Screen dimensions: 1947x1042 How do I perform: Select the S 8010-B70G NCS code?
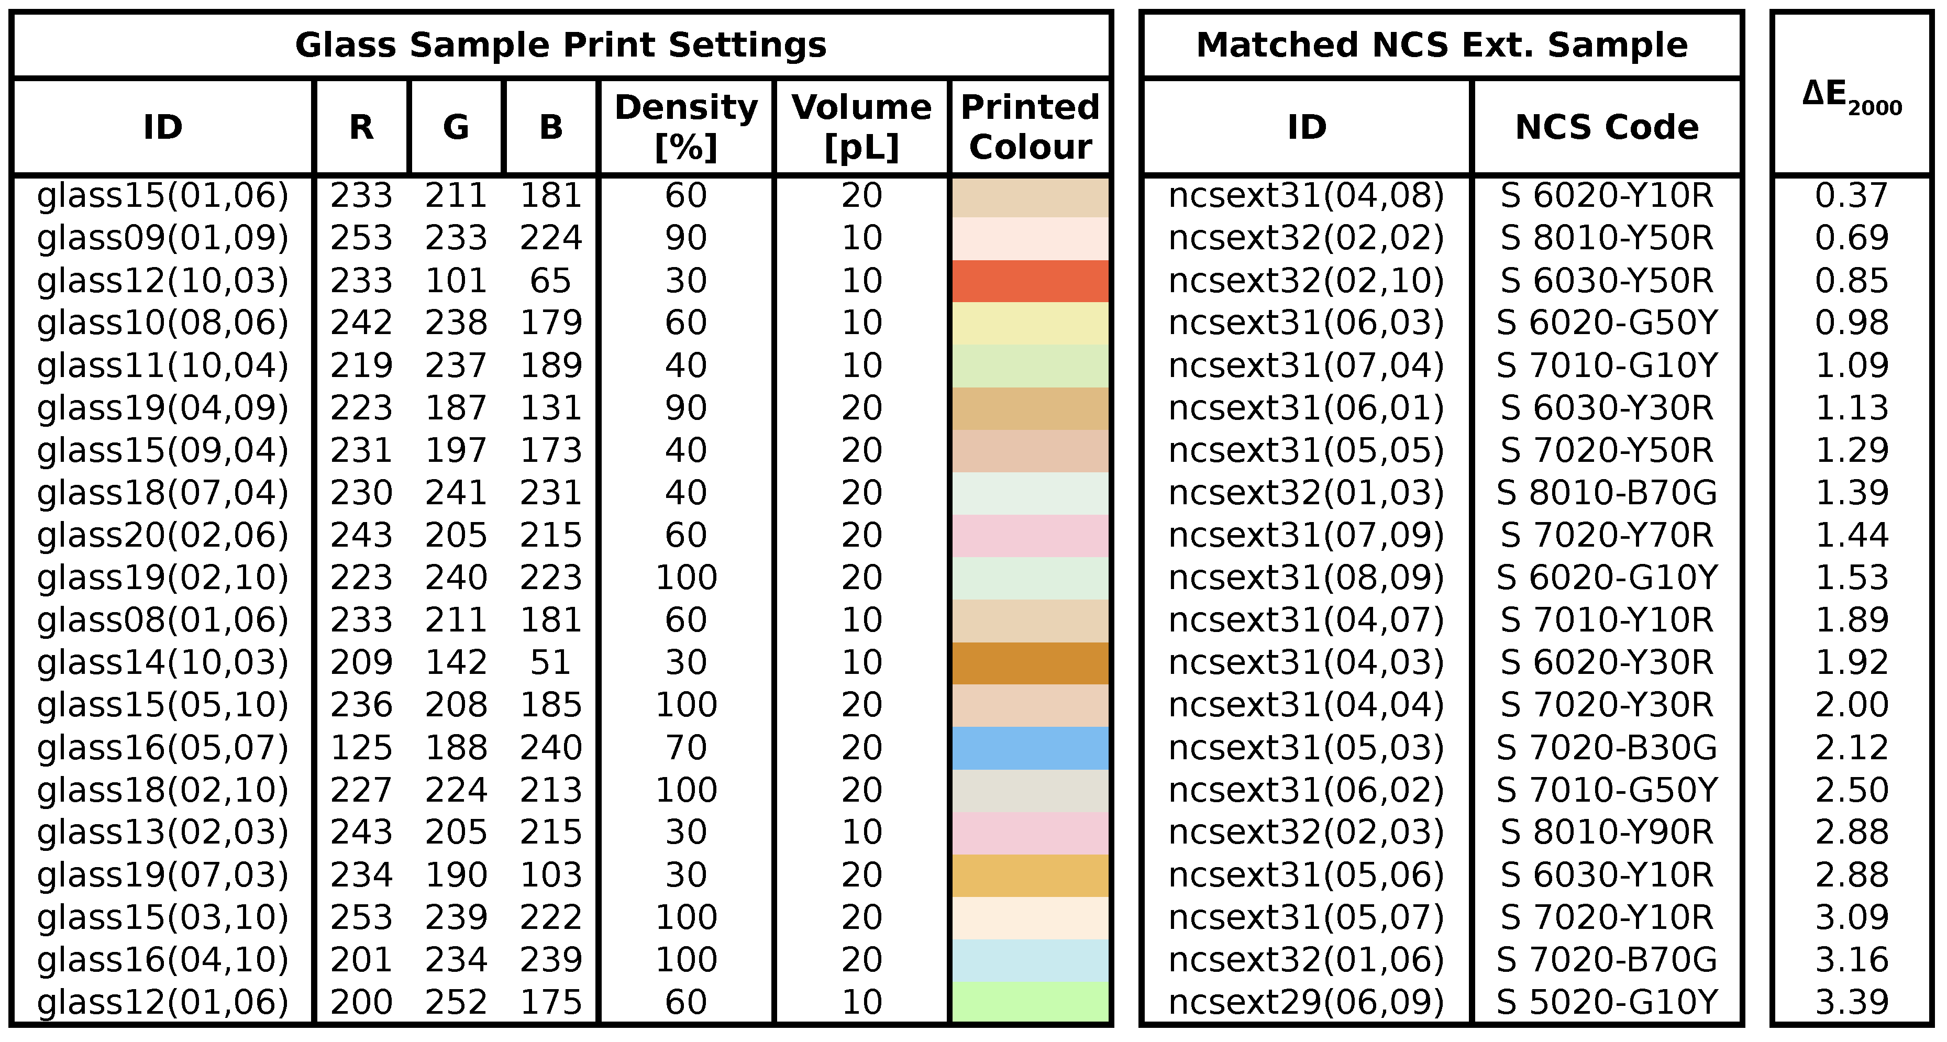[1607, 493]
